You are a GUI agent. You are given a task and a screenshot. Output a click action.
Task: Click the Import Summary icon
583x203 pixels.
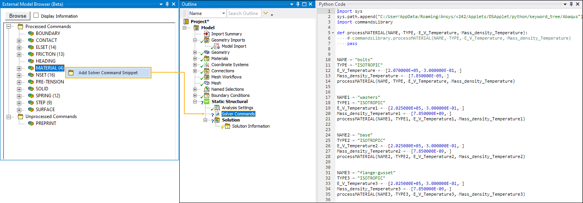[x=206, y=34]
